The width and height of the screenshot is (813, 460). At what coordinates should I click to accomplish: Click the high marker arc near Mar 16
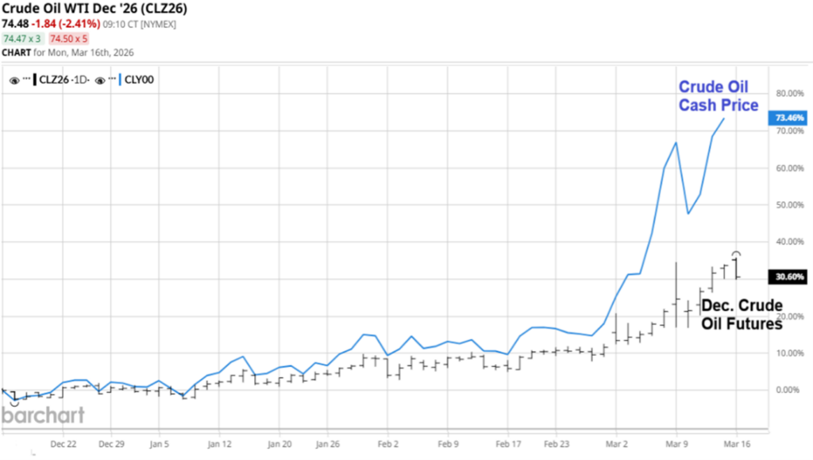click(736, 253)
